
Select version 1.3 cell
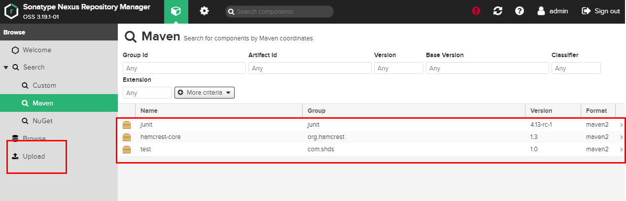coord(534,137)
